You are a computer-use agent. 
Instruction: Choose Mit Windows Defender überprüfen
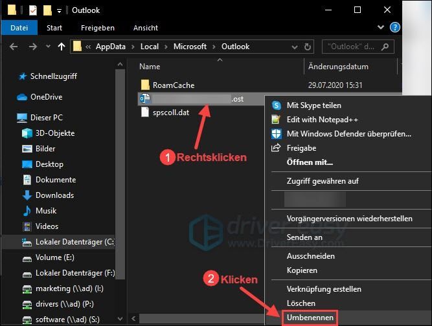(x=349, y=134)
